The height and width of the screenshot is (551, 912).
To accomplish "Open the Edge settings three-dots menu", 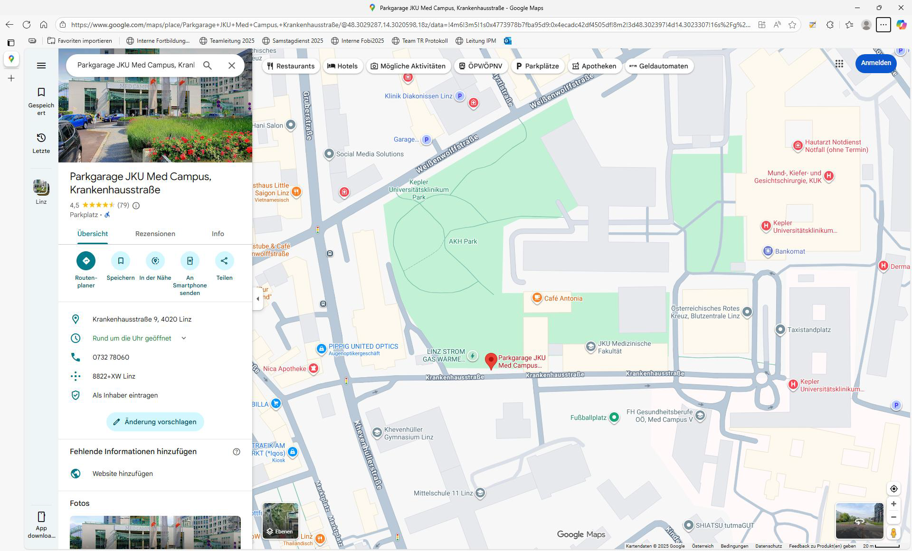I will point(883,25).
